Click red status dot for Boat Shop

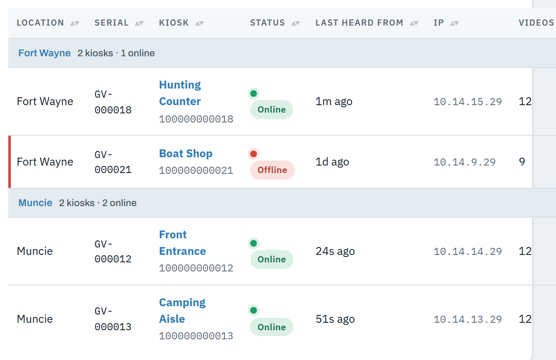point(254,154)
